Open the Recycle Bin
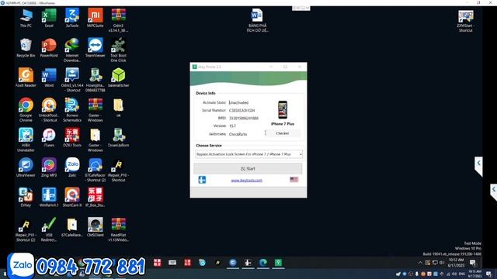The width and height of the screenshot is (497, 279). (26, 48)
